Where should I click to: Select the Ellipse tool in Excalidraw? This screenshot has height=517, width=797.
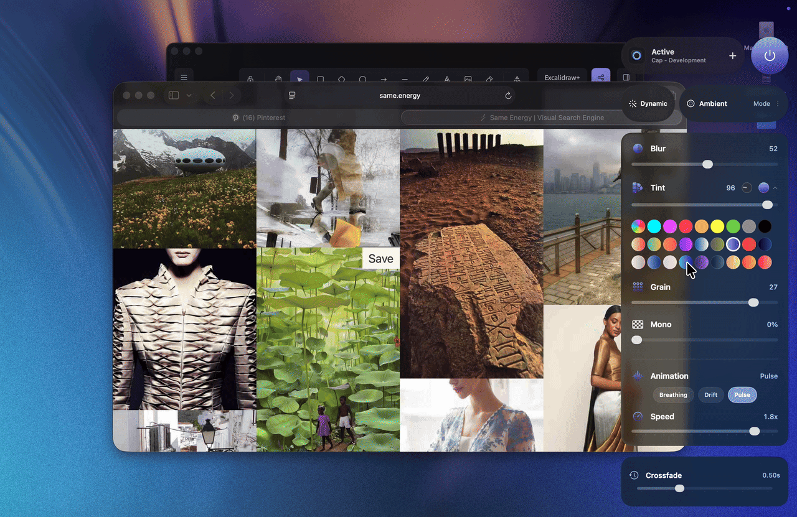coord(362,79)
